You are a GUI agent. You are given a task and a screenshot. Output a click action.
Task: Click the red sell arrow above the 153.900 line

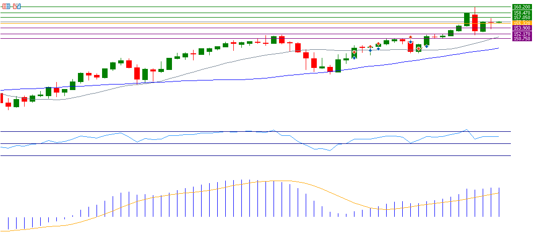411,37
